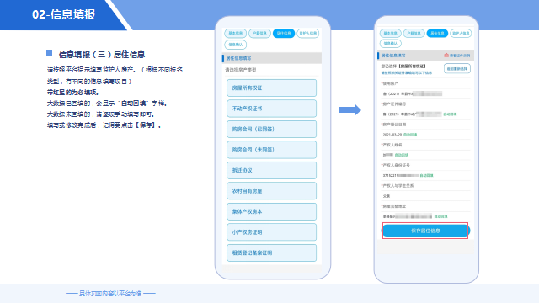The image size is (539, 303).
Task: Click the registration date 2021-03-29 field
Action: [x=425, y=135]
